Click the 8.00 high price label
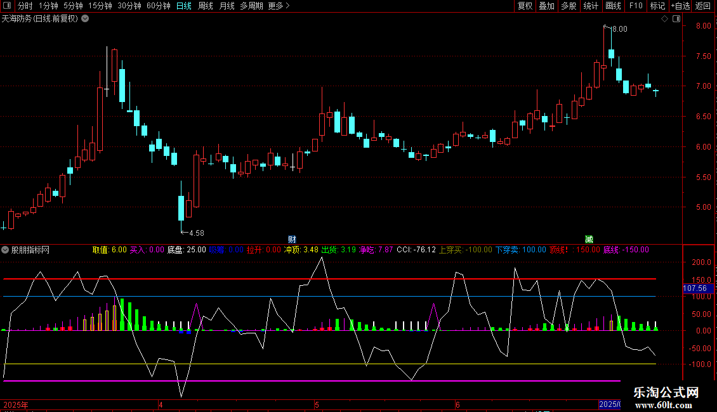The width and height of the screenshot is (717, 412). tap(619, 29)
